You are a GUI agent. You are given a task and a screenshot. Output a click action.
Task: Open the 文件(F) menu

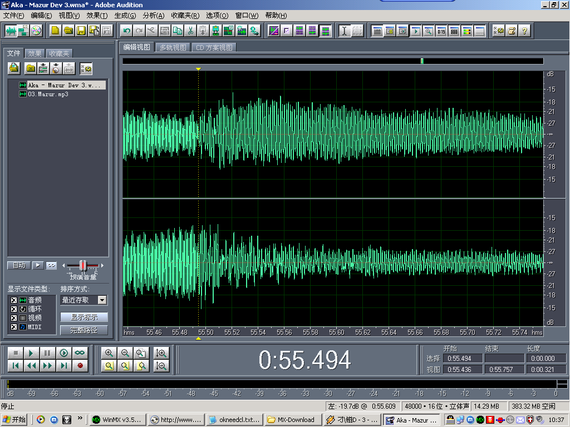pyautogui.click(x=13, y=15)
